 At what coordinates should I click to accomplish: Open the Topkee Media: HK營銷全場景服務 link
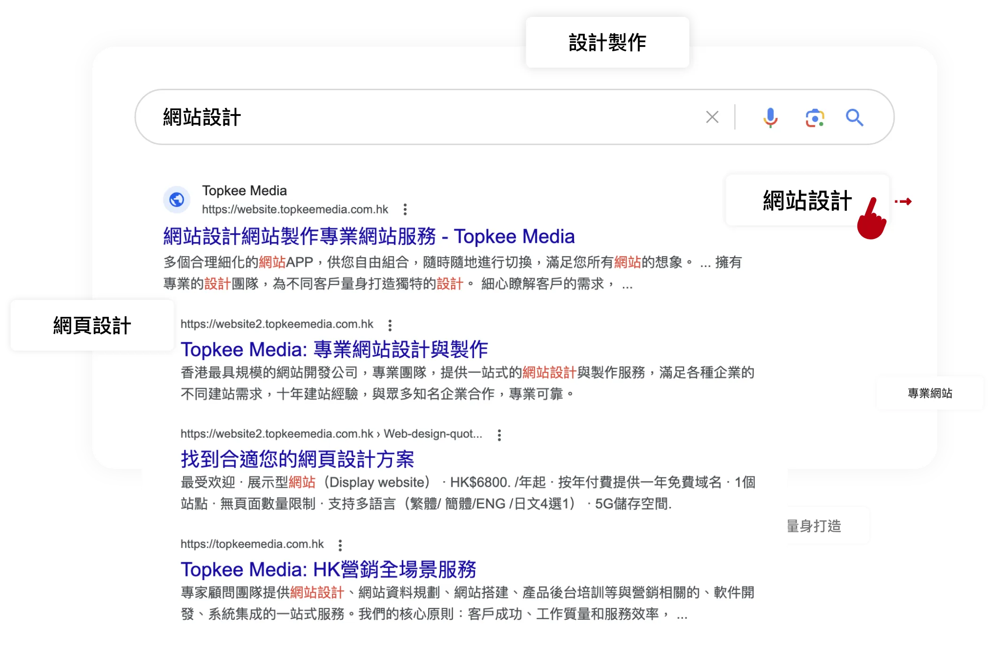(x=329, y=569)
